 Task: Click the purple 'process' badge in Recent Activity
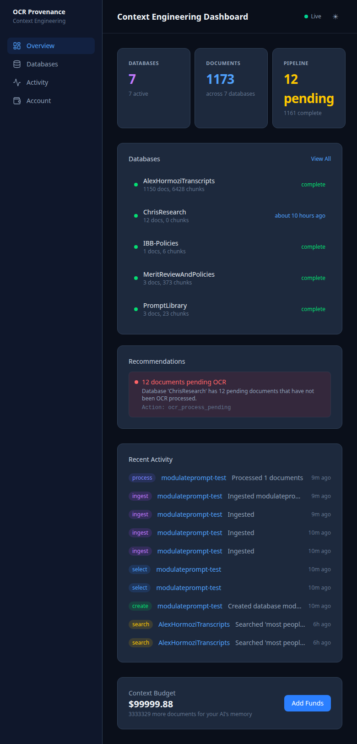click(x=142, y=477)
